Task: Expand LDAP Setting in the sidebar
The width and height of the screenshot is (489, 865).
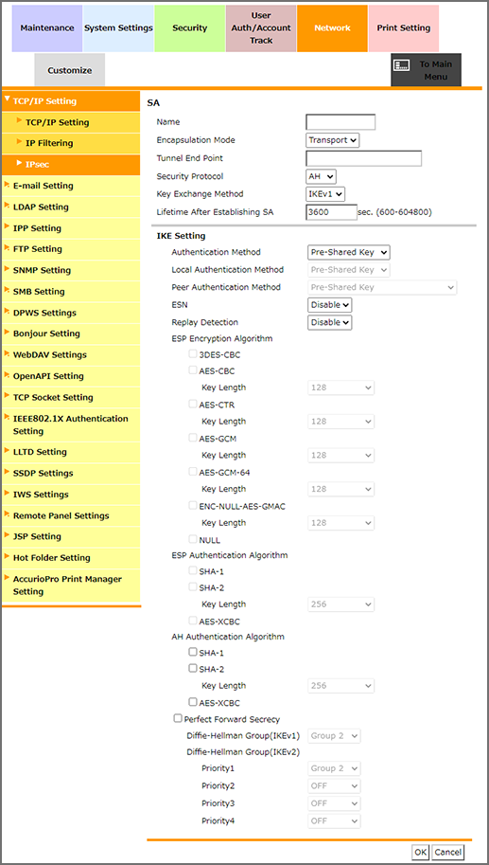Action: [71, 207]
